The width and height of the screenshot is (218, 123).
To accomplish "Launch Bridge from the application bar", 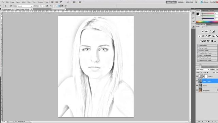I will pyautogui.click(x=52, y=2).
